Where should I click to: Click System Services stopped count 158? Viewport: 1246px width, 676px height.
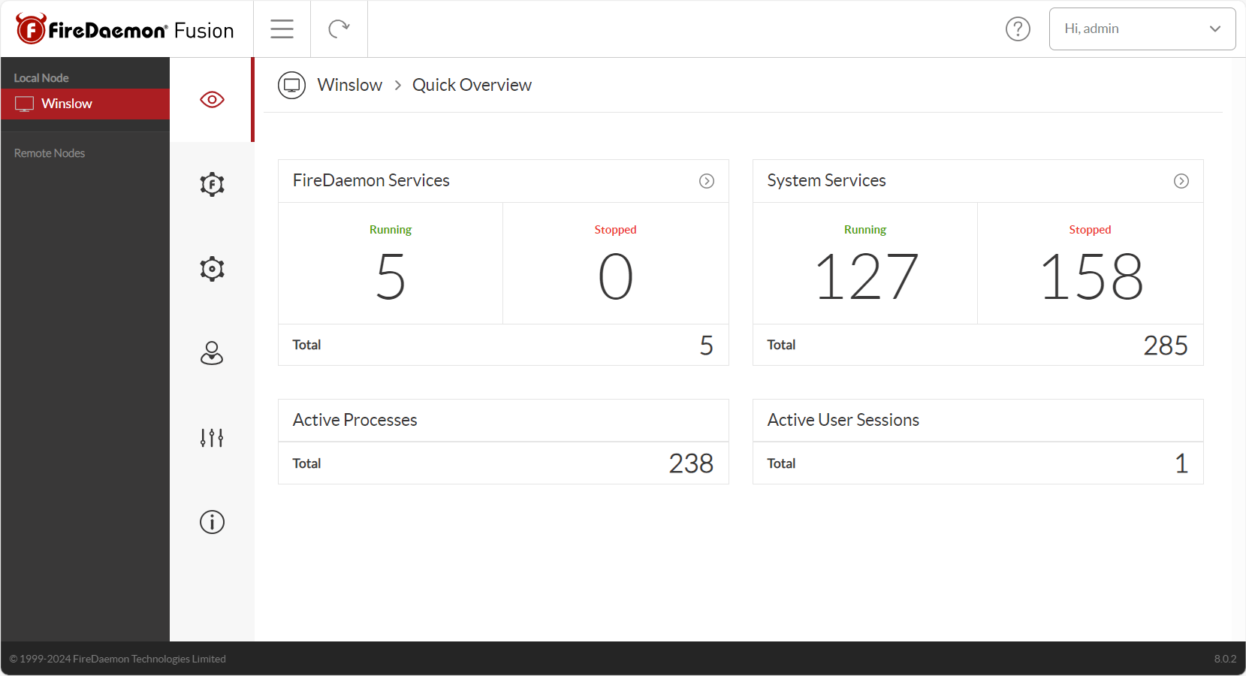tap(1091, 277)
